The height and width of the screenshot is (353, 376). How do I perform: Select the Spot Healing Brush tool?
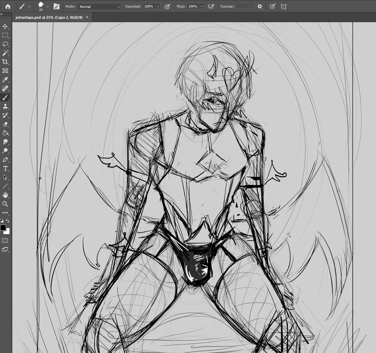(x=5, y=88)
